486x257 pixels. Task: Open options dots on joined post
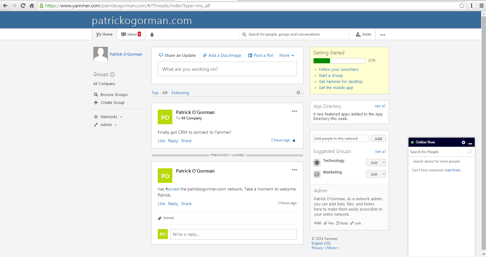(295, 170)
